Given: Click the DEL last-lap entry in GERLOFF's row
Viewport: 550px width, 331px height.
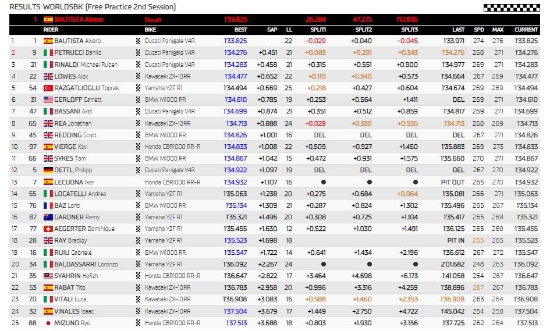Looking at the screenshot, I should point(459,99).
